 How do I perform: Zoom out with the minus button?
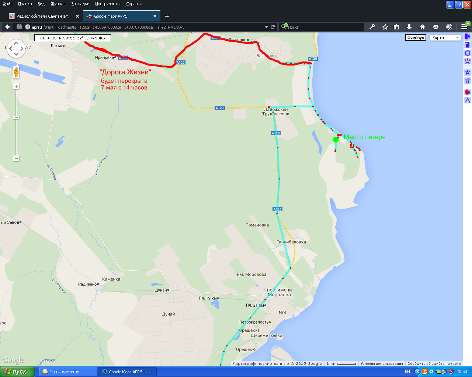[16, 158]
